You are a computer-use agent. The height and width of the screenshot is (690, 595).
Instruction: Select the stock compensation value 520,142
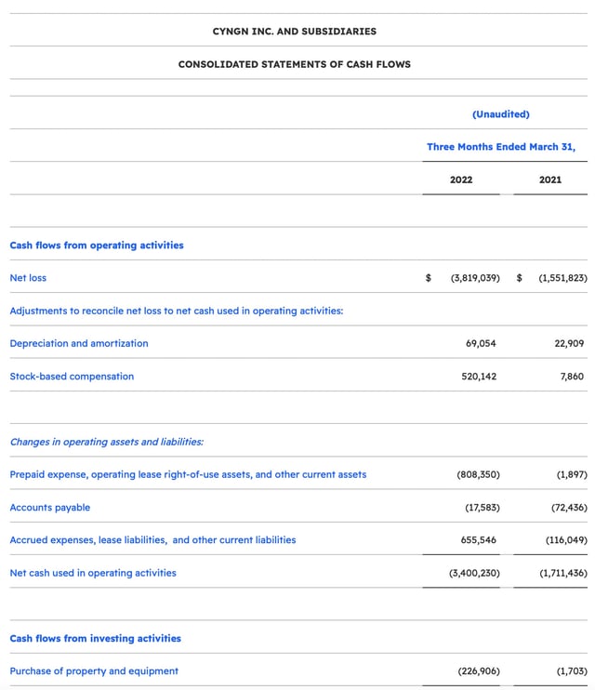click(479, 377)
